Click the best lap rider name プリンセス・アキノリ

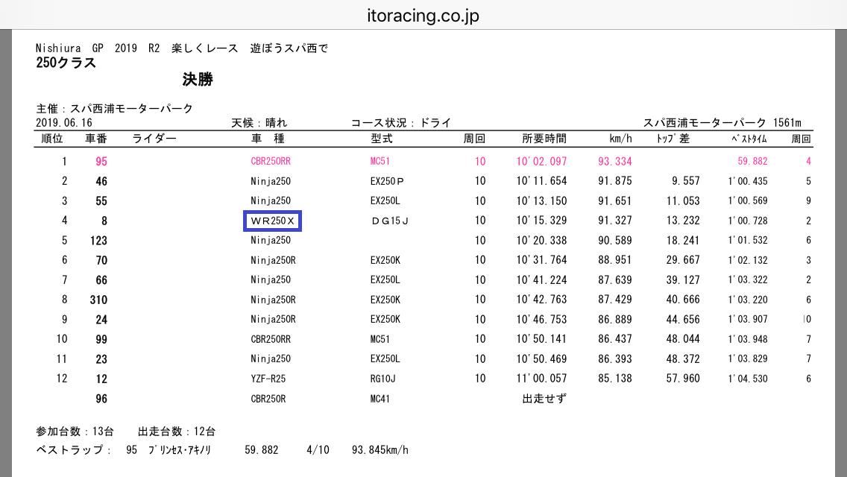pos(180,450)
